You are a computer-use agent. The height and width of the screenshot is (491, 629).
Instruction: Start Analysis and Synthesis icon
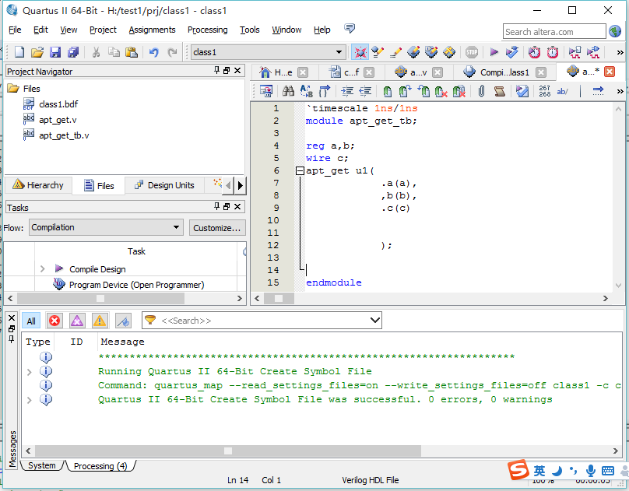point(512,52)
